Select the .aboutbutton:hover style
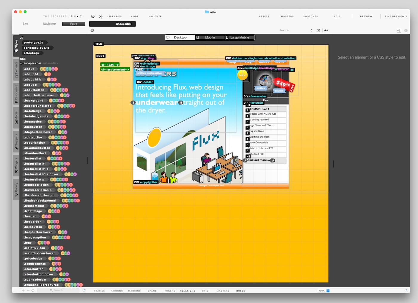Viewport: 418px width, 303px height. pyautogui.click(x=39, y=95)
